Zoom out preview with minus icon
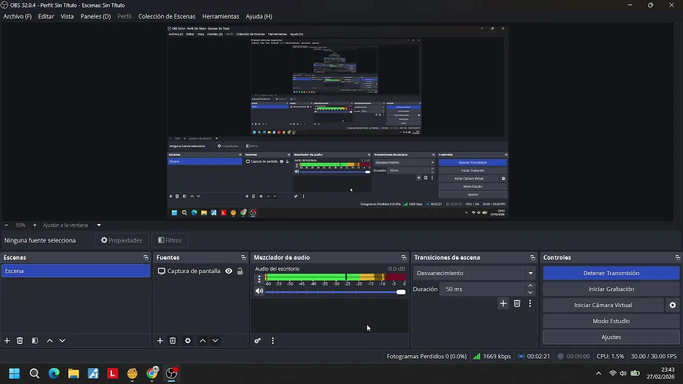The width and height of the screenshot is (683, 384). 6,225
